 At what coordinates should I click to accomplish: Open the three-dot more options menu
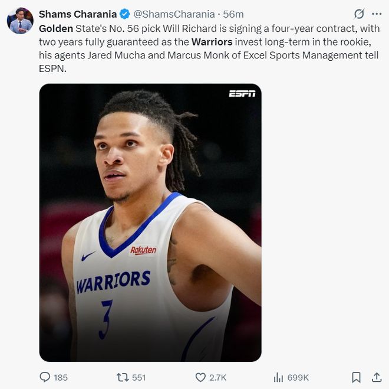[376, 14]
